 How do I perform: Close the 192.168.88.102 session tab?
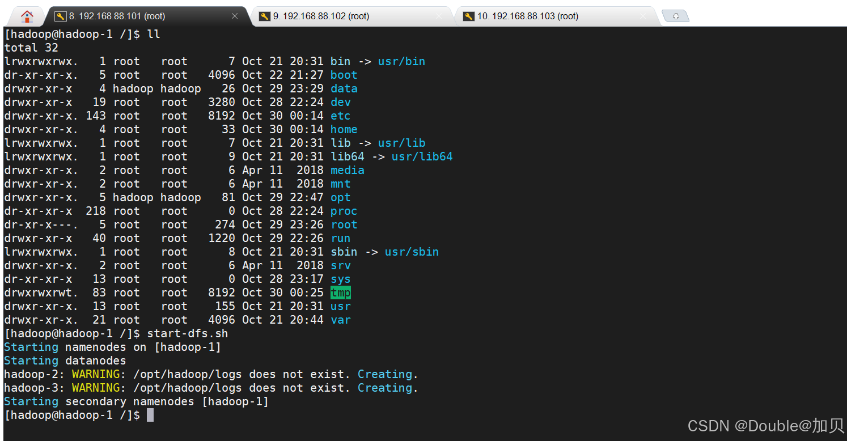click(439, 16)
